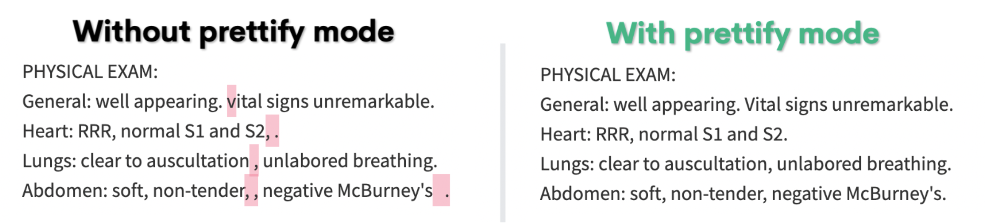Viewport: 985px width, 224px height.
Task: Click "unremarkable." in the right panel
Action: [892, 104]
